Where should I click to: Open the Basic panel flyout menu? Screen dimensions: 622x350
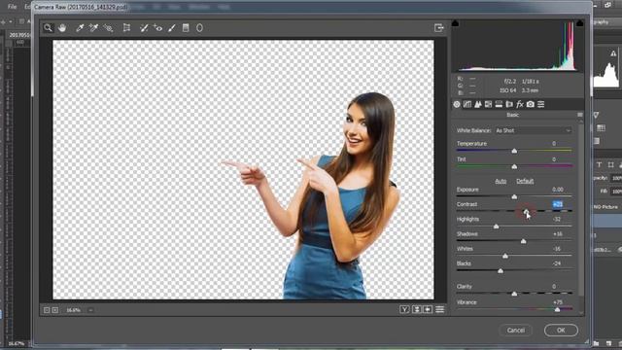coord(580,115)
